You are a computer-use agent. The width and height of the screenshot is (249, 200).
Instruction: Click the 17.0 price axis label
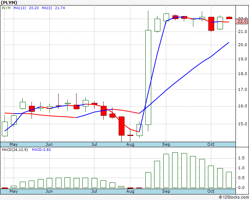[242, 89]
